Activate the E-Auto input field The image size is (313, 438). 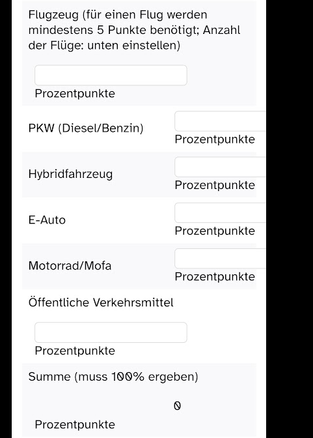pyautogui.click(x=220, y=212)
